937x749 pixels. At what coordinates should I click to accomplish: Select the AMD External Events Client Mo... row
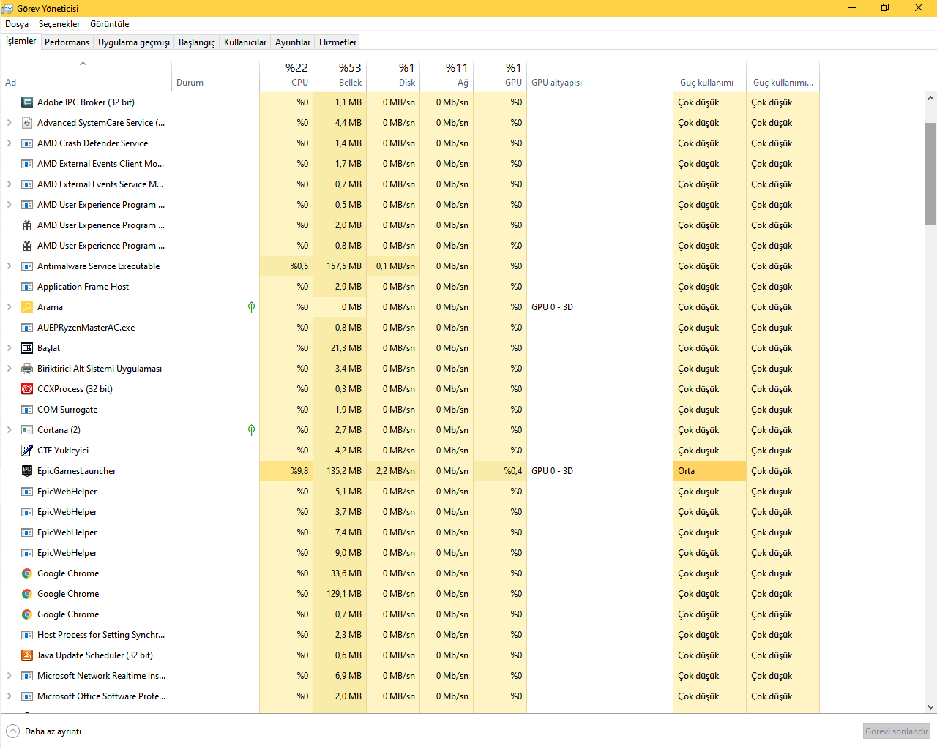410,164
